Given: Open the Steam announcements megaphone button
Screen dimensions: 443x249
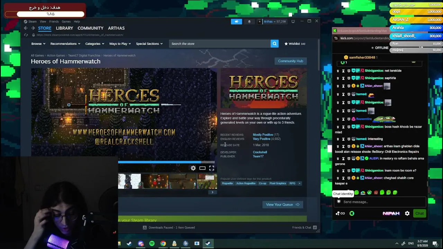Looking at the screenshot, I should (x=236, y=21).
